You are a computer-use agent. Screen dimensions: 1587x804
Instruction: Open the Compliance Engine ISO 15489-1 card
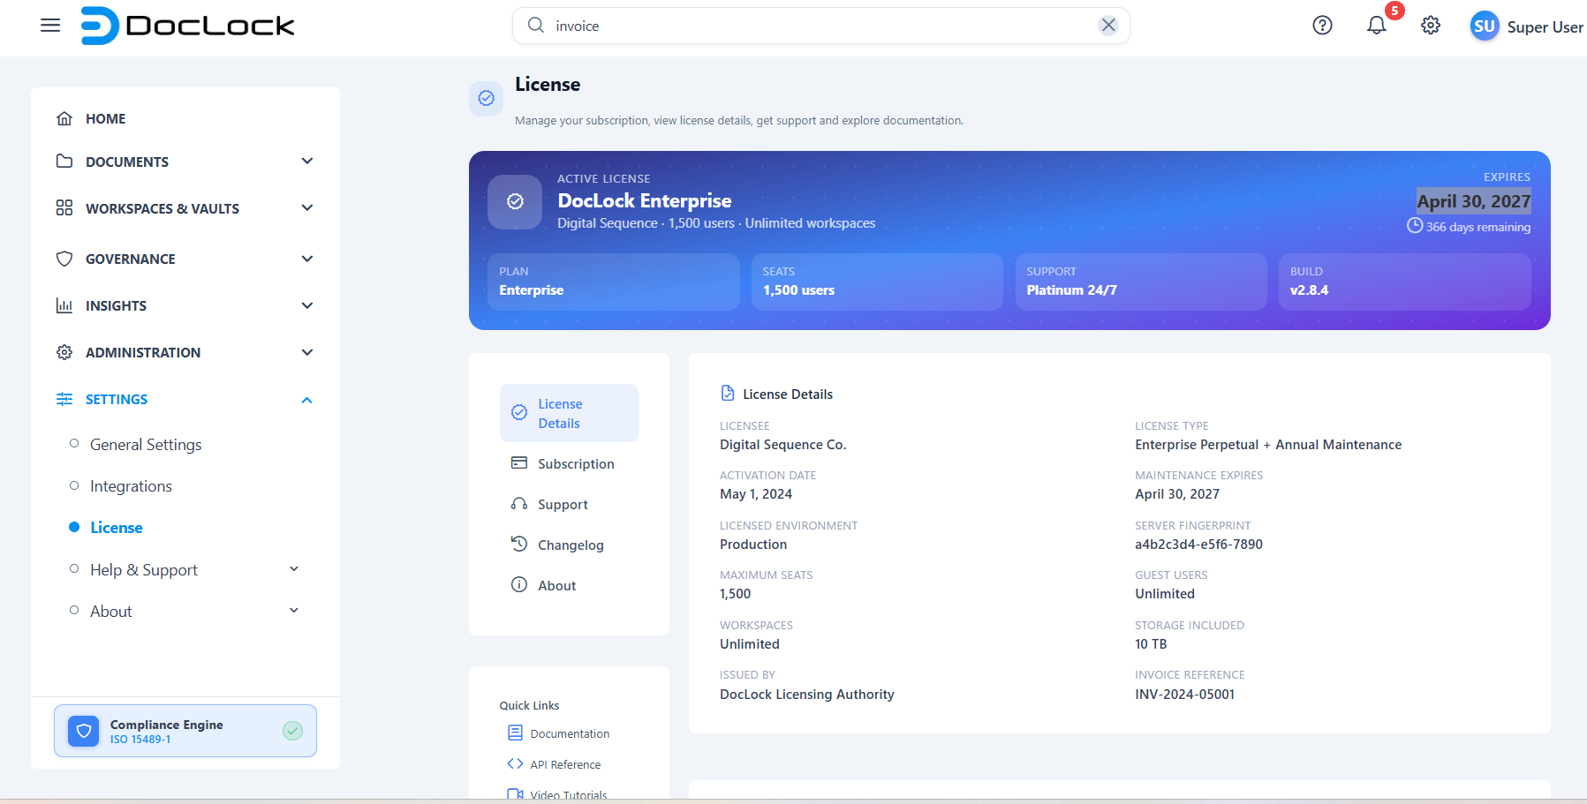click(185, 731)
